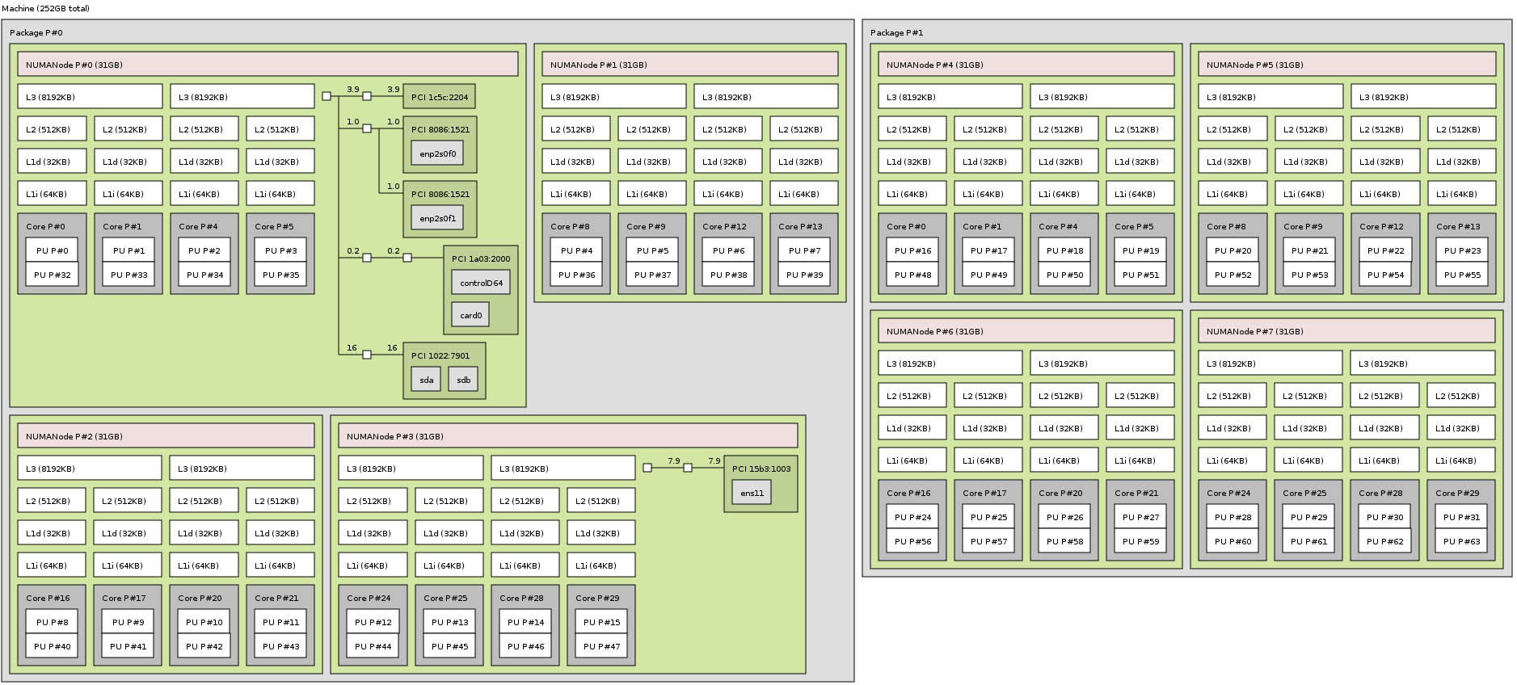This screenshot has width=1517, height=685.
Task: Click the PU P#63 box
Action: [x=1461, y=541]
